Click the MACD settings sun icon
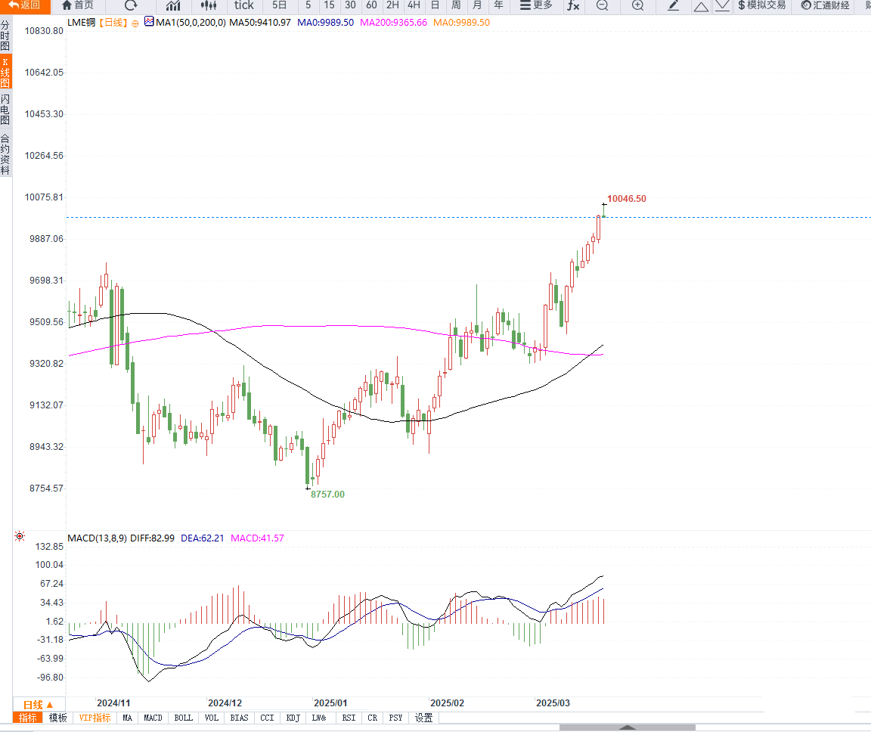The image size is (871, 732). coord(20,536)
